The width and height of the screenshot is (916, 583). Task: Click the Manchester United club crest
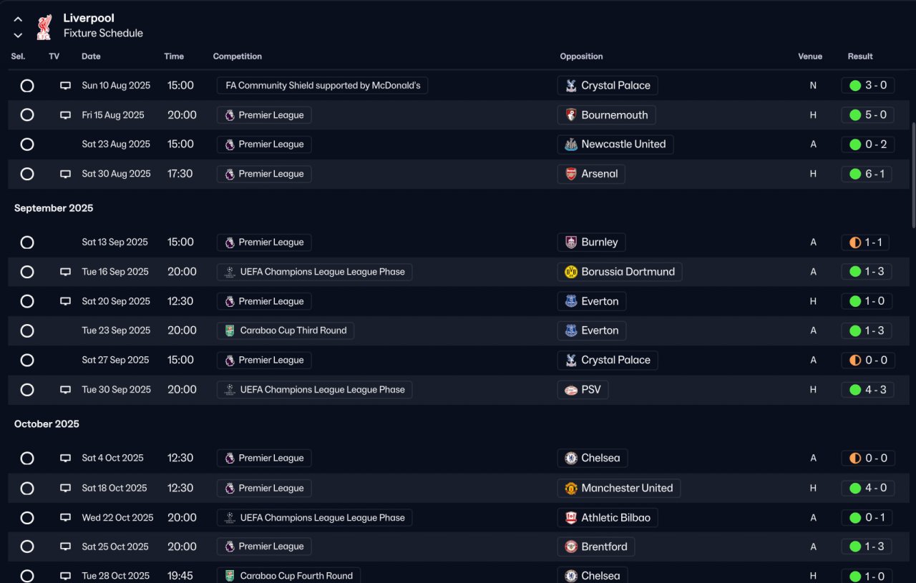571,488
